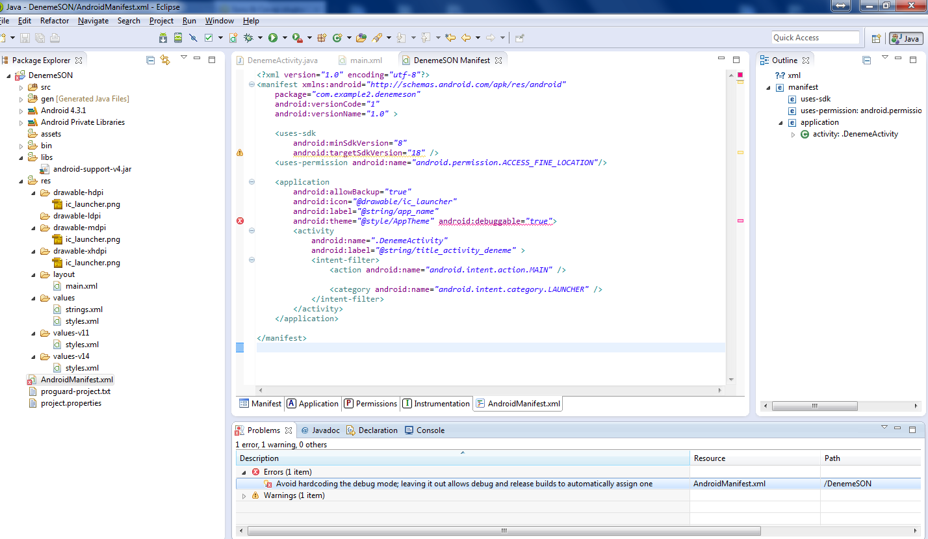The image size is (928, 539).
Task: Click the Forward navigation arrow
Action: (x=491, y=38)
